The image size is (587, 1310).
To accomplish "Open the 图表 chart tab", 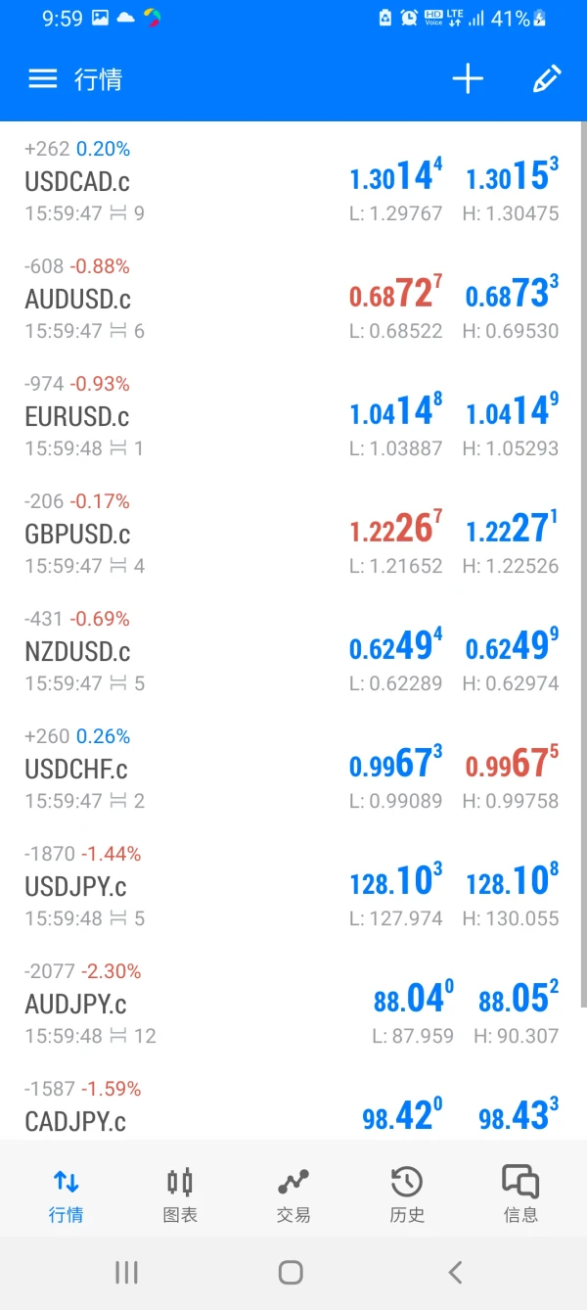I will tap(180, 1195).
